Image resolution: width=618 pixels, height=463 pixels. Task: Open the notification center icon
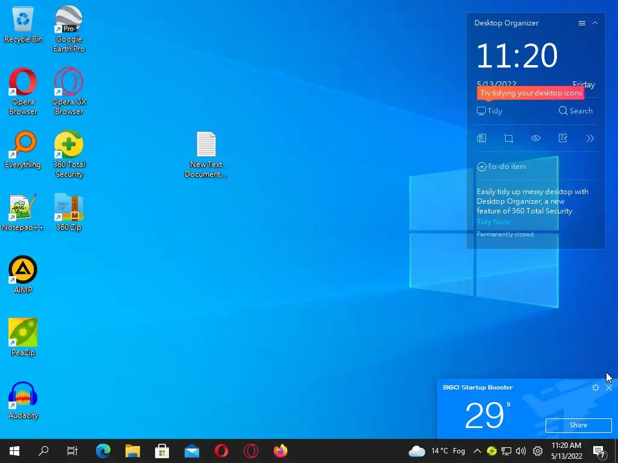[x=599, y=452]
